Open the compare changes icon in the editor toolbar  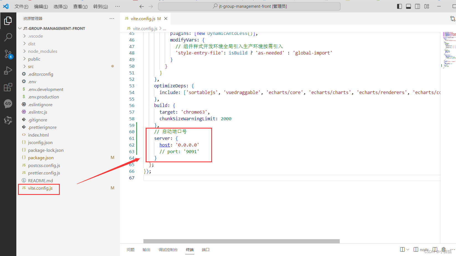pos(453,19)
